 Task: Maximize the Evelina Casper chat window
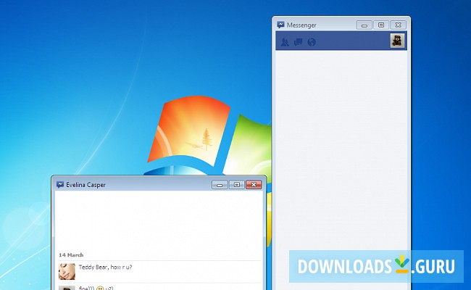(x=237, y=185)
